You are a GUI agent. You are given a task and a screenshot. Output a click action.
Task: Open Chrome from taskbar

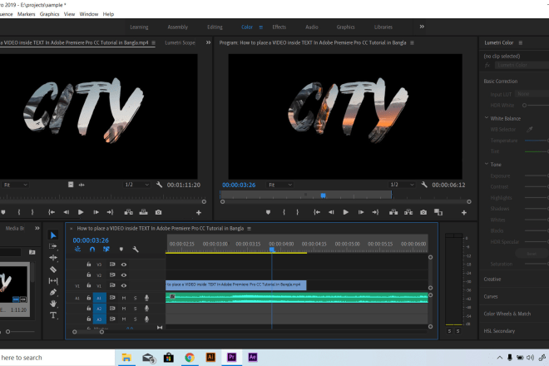click(x=190, y=357)
